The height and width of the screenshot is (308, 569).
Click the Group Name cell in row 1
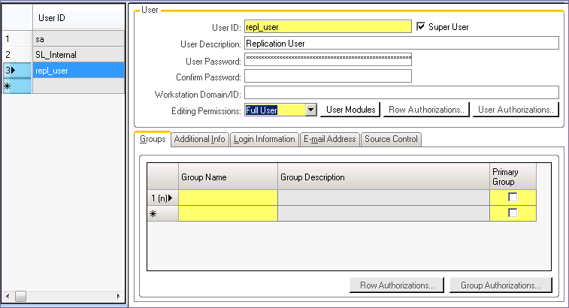click(x=228, y=198)
